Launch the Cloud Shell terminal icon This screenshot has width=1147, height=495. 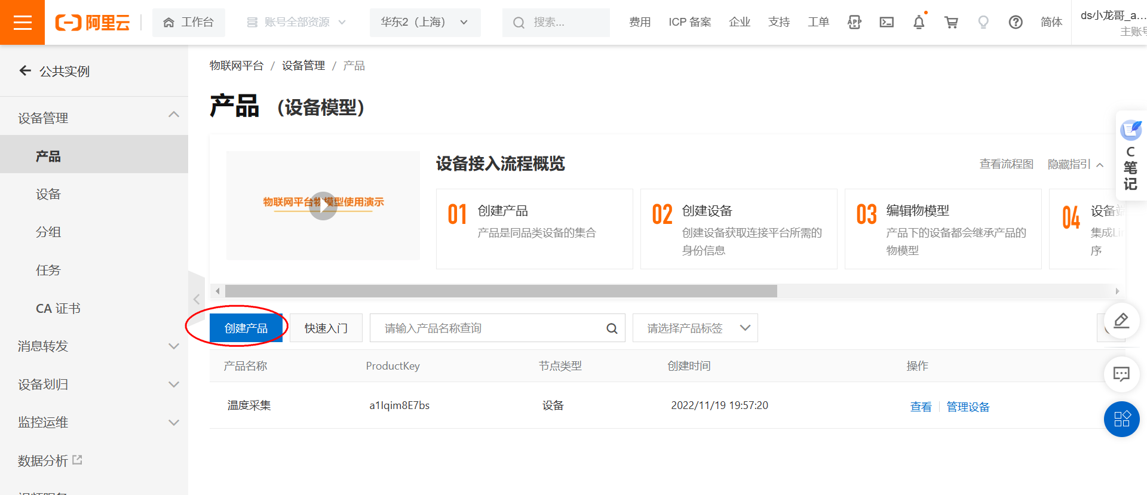pos(887,23)
